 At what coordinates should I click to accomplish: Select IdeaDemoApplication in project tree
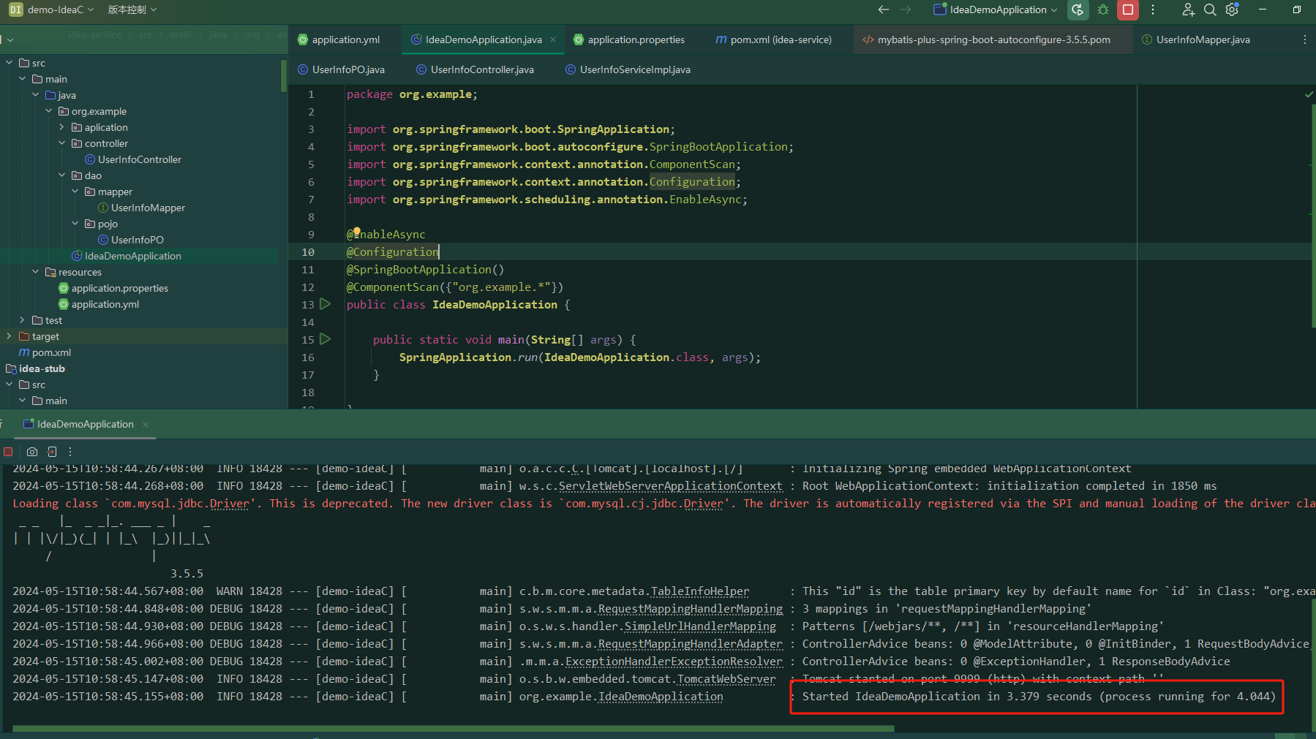coord(133,256)
